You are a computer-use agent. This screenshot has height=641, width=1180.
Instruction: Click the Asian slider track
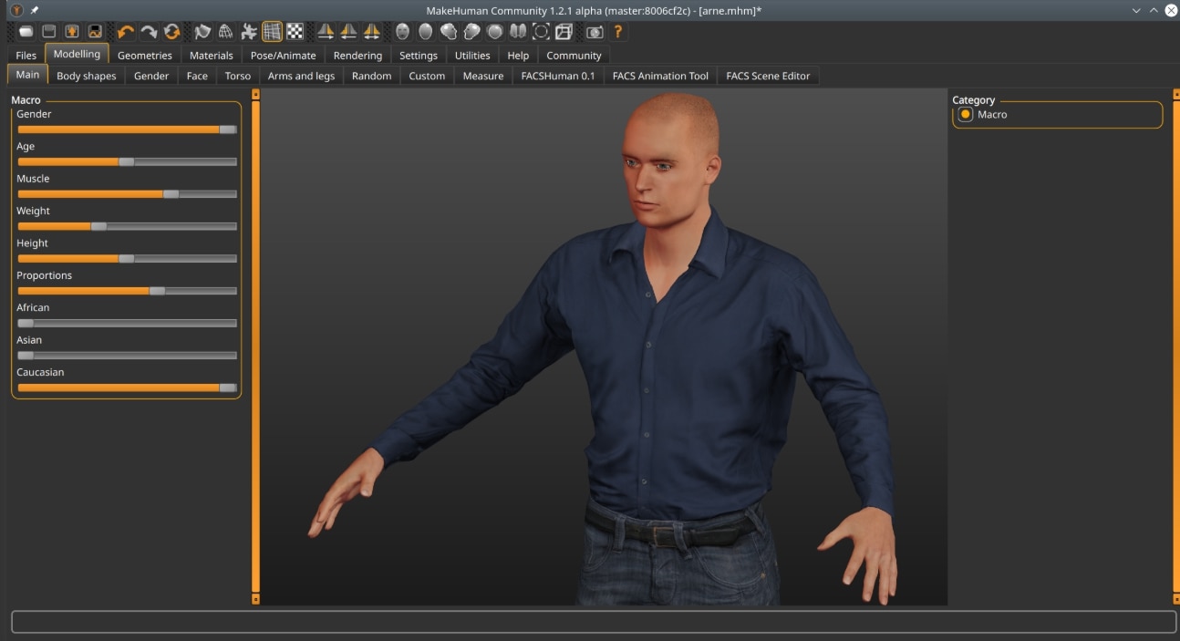[128, 356]
